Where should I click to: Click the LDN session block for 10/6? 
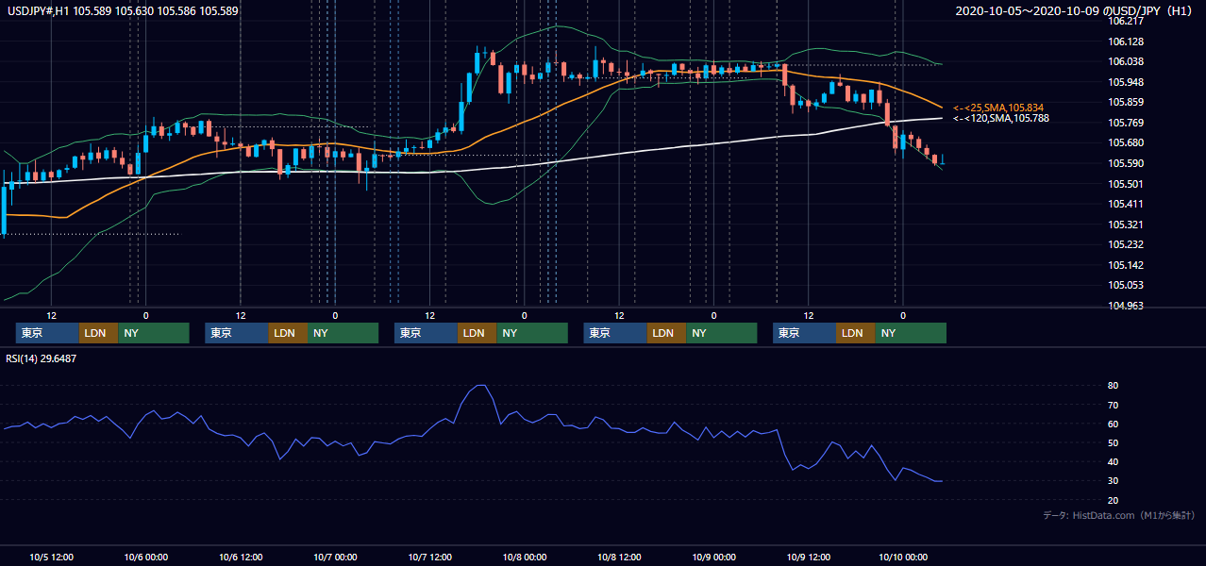[x=287, y=333]
